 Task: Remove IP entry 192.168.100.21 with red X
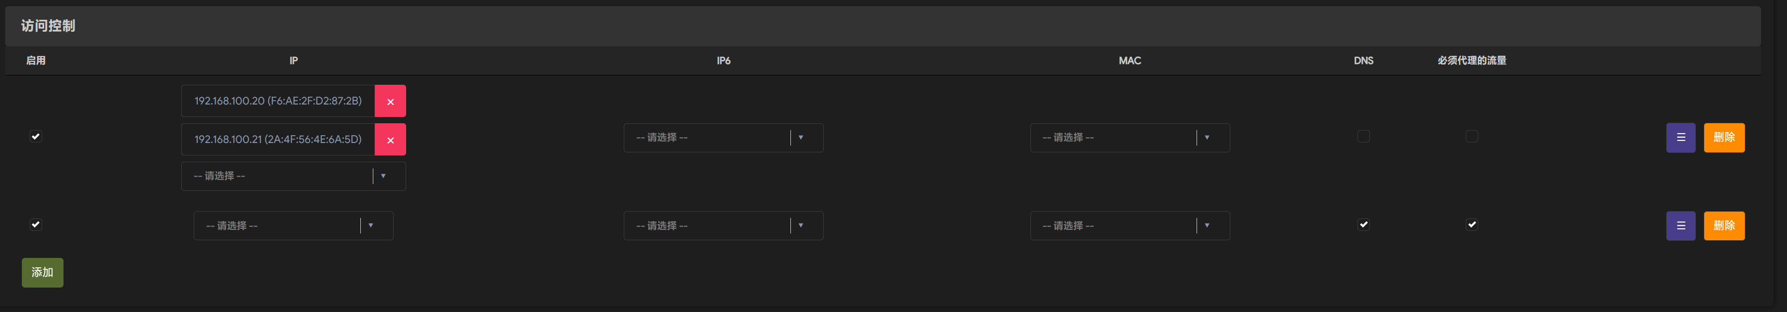click(390, 140)
